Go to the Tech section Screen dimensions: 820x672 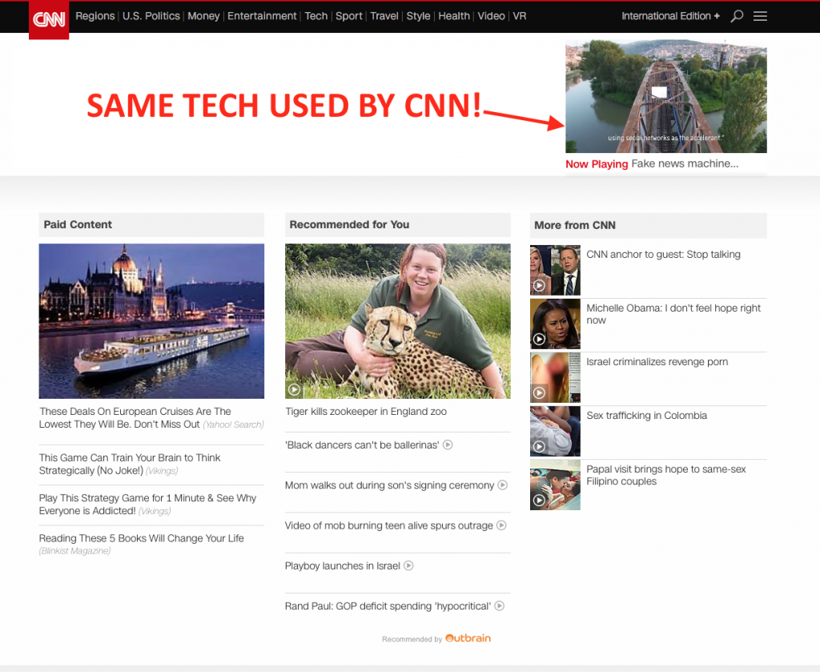coord(316,16)
